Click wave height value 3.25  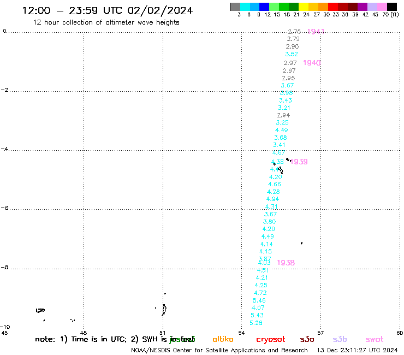point(282,122)
